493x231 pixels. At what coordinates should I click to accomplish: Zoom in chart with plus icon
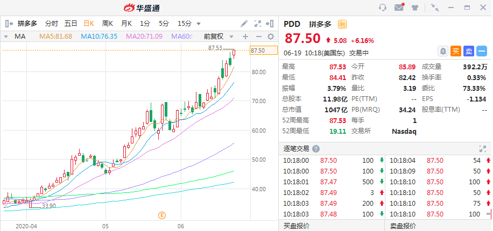(x=245, y=37)
